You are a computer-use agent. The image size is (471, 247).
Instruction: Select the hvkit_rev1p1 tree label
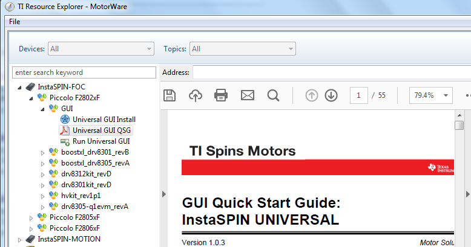[x=81, y=196]
